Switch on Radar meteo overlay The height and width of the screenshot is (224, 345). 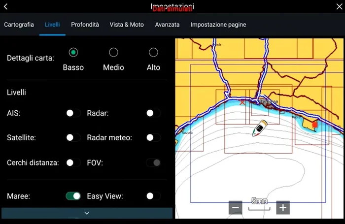tap(153, 138)
